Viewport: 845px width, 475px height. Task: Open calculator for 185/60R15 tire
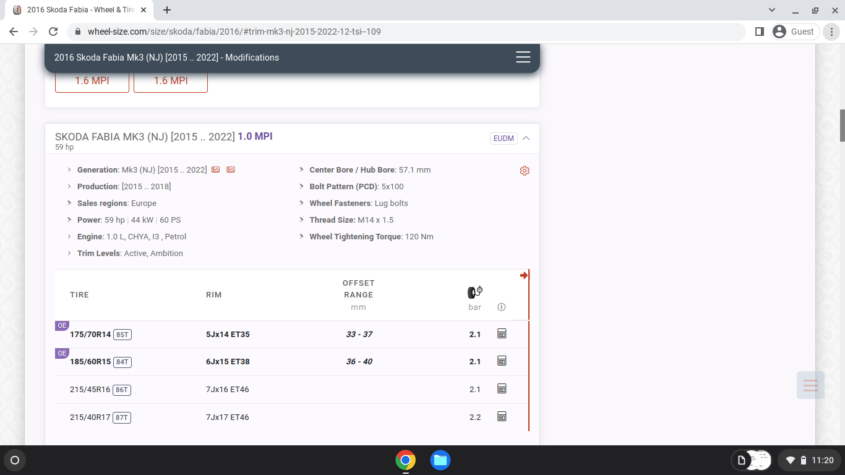click(502, 361)
